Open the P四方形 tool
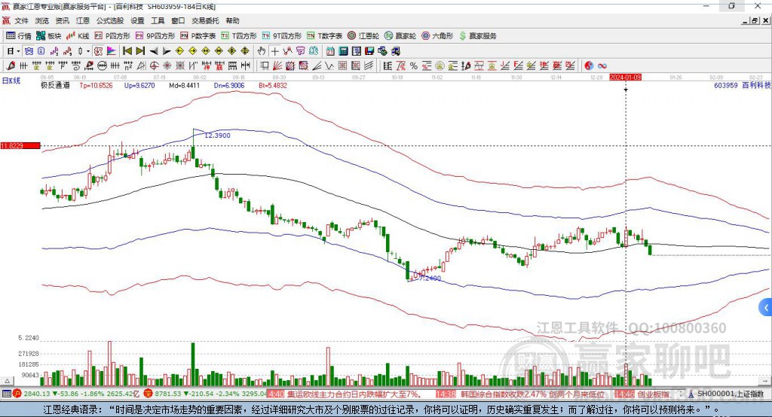The height and width of the screenshot is (417, 772). click(x=112, y=36)
